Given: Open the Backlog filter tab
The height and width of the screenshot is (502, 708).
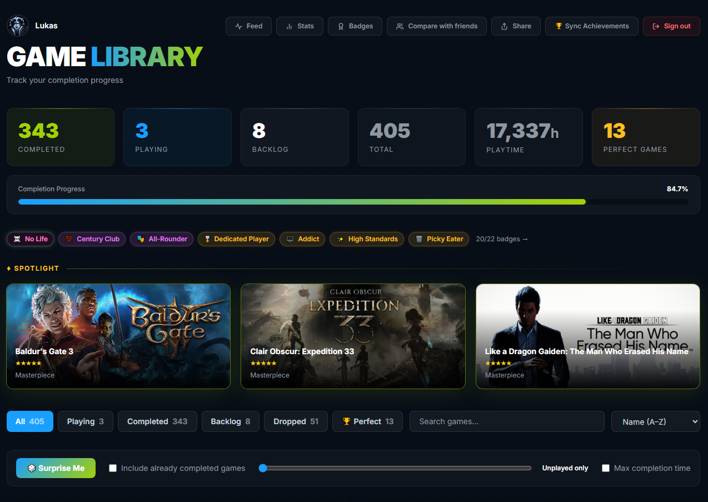Looking at the screenshot, I should click(x=230, y=421).
